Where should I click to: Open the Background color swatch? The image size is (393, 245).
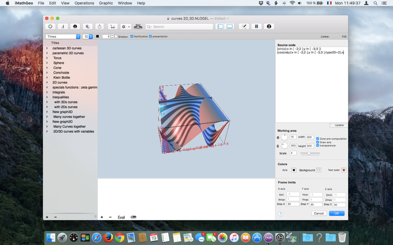[318, 170]
